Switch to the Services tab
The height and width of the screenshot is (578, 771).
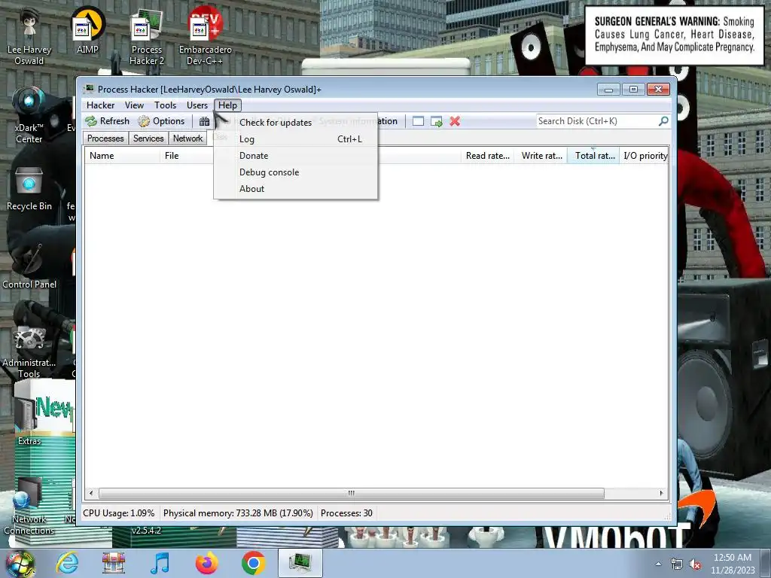coord(148,138)
